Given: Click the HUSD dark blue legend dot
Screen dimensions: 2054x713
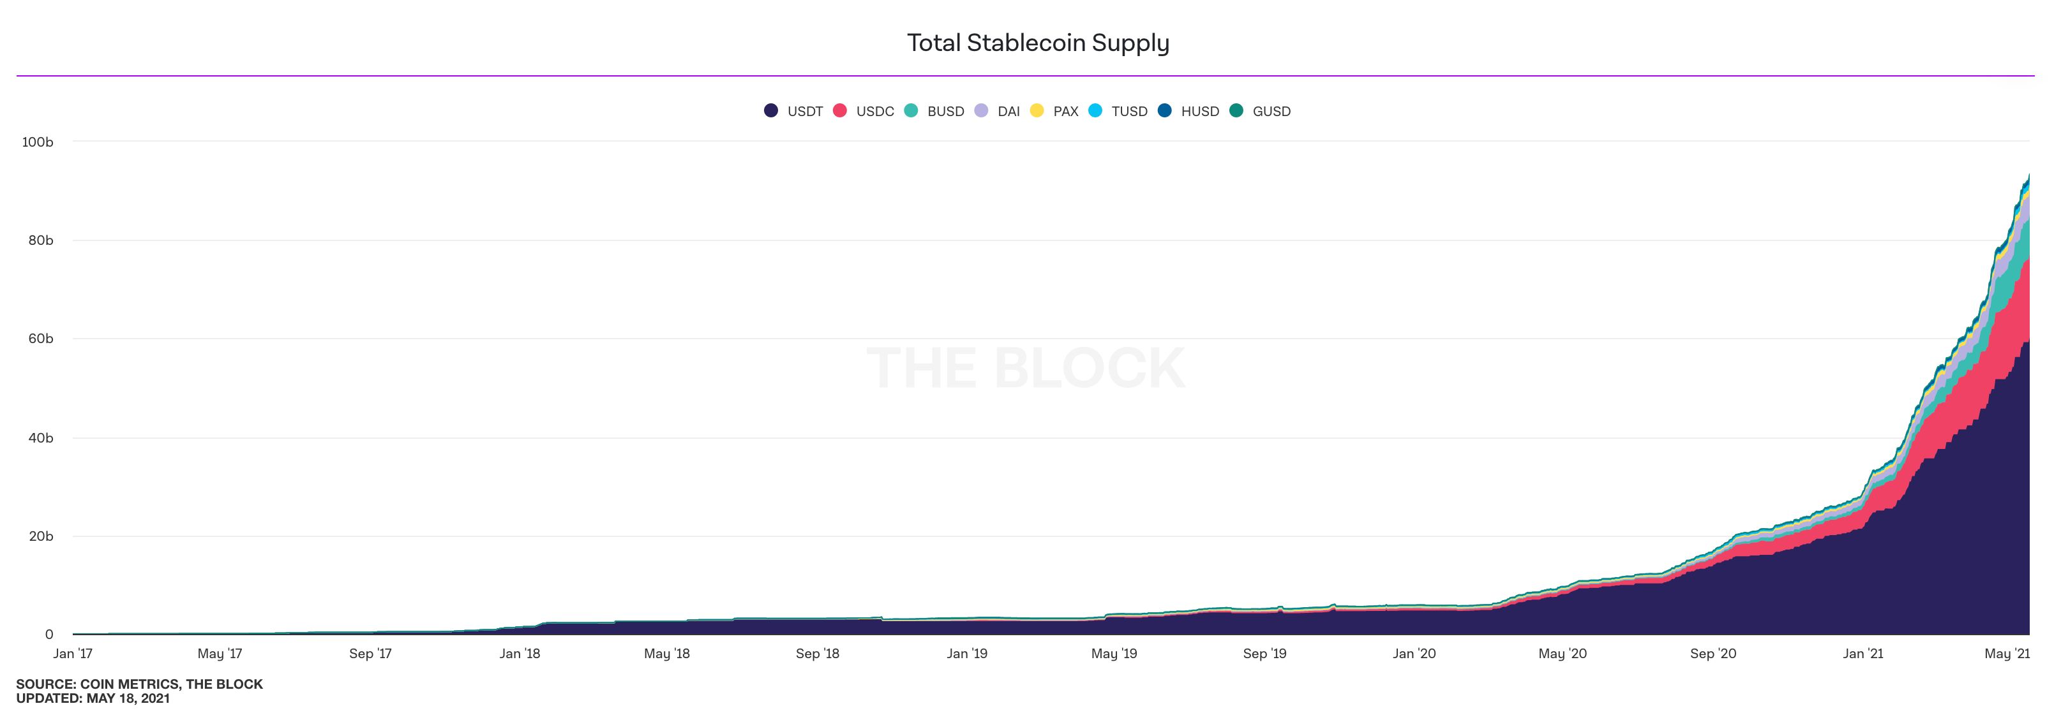Looking at the screenshot, I should (1165, 111).
